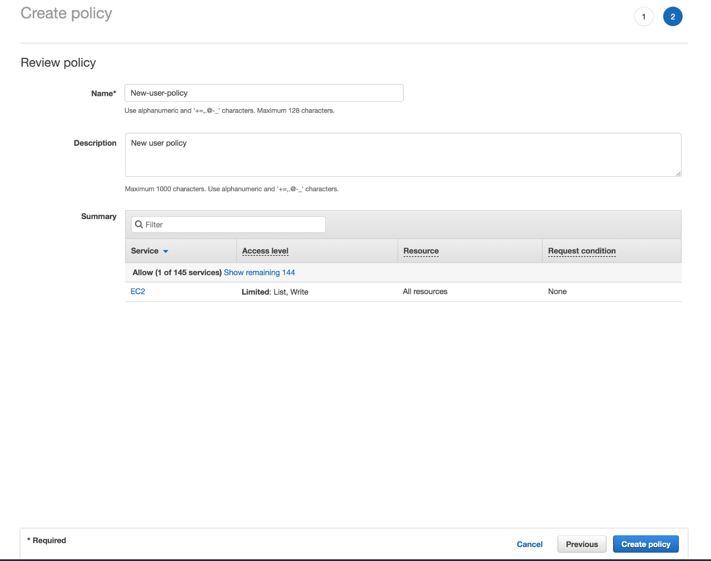Click the Request condition column header
The image size is (711, 561).
(582, 250)
